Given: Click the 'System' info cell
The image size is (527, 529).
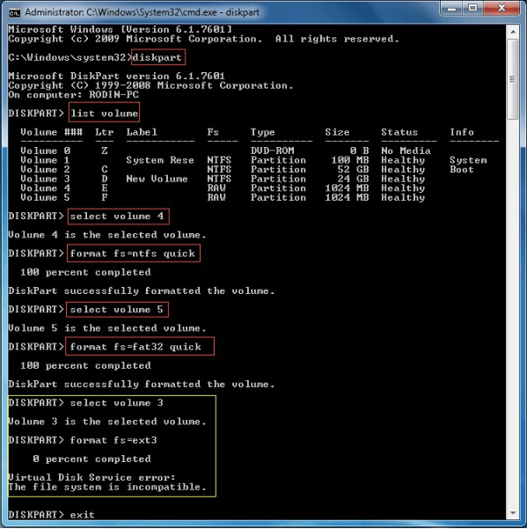Looking at the screenshot, I should (468, 160).
